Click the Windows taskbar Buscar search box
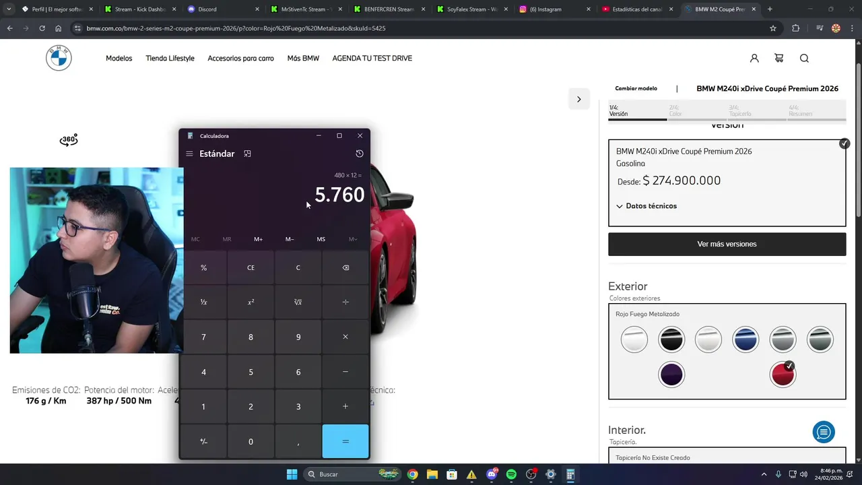 (353, 474)
